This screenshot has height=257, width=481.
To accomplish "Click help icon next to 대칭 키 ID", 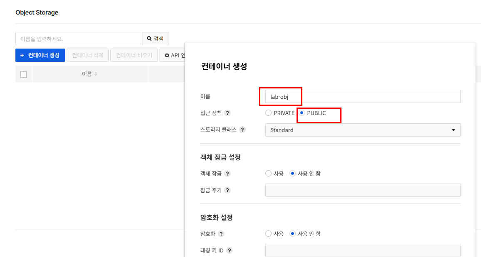I will pyautogui.click(x=229, y=250).
